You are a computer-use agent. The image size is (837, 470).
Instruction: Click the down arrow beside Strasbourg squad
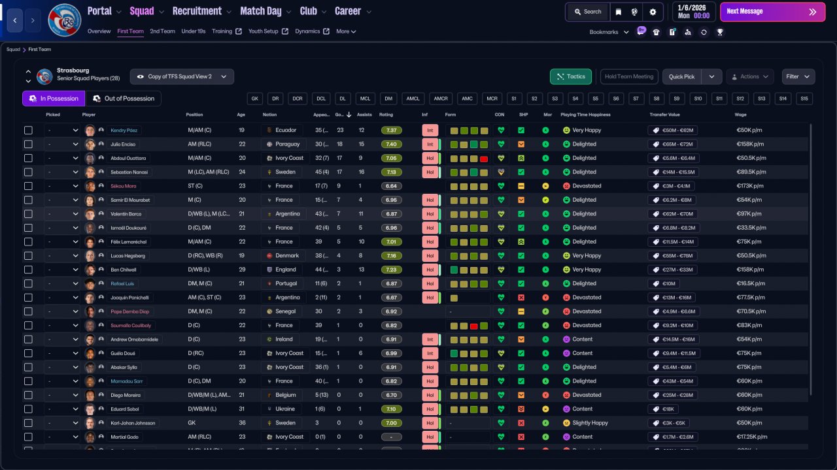(28, 81)
